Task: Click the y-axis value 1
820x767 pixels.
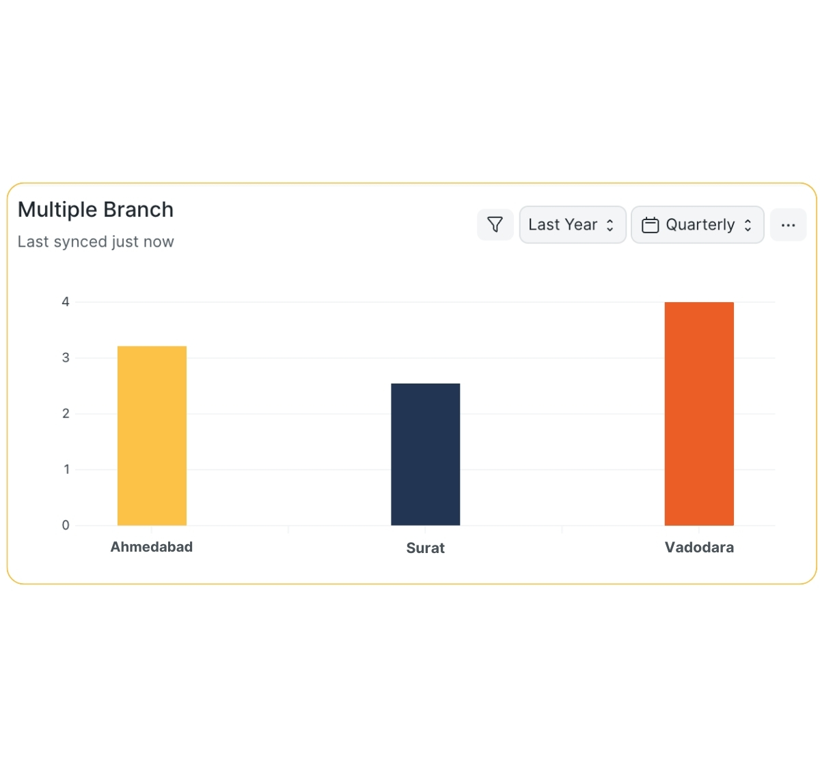Action: [66, 470]
